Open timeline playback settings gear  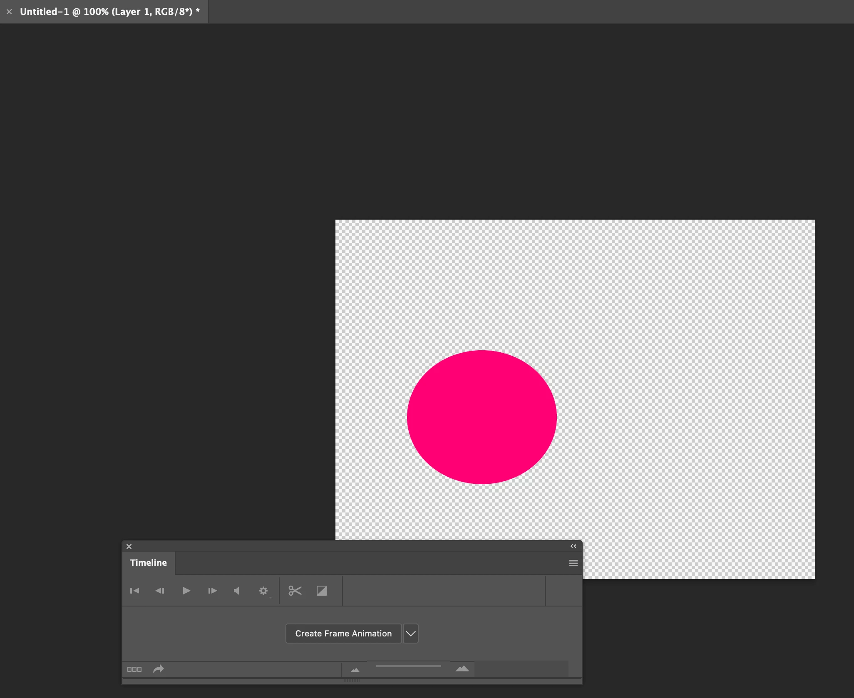(263, 591)
